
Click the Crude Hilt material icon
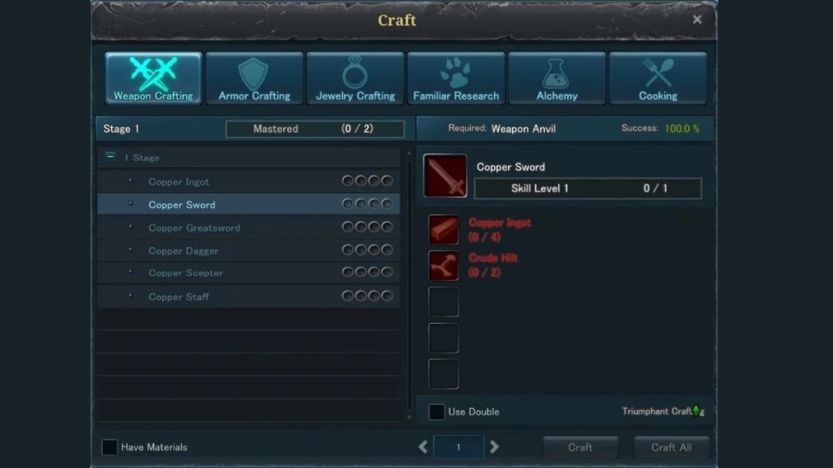[444, 266]
